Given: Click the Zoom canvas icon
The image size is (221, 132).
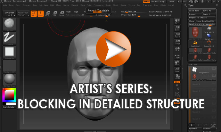Looking at the screenshot, I should [x=177, y=28].
